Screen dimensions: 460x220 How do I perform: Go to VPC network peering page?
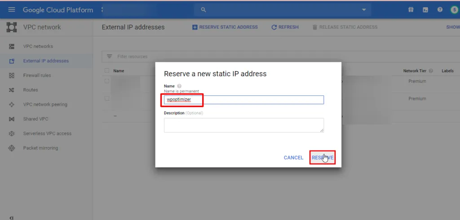[45, 104]
